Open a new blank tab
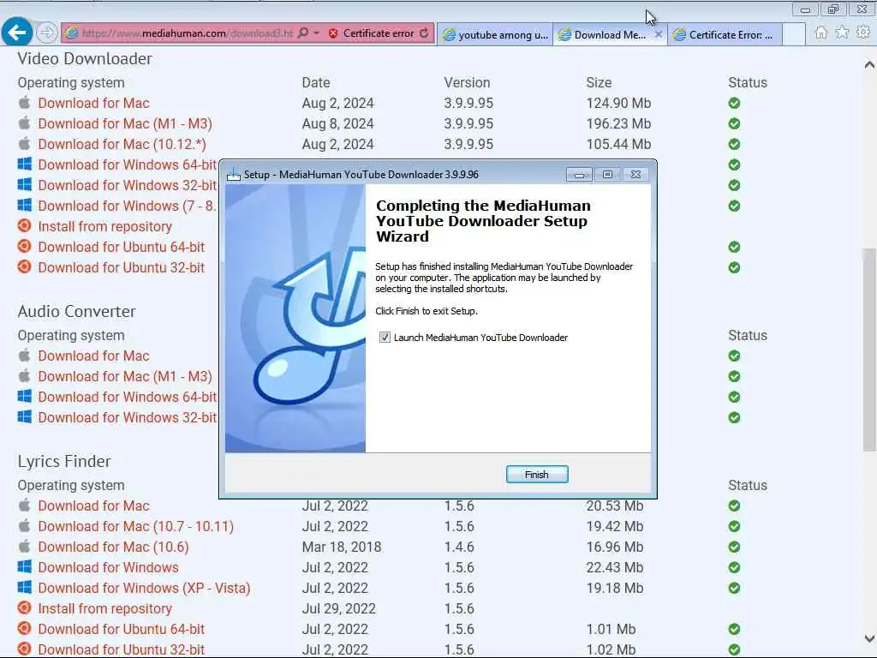Screen dimensions: 877x658 tap(794, 34)
